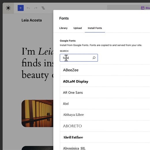This screenshot has width=150, height=150.
Task: Click the hallway photo thumbnail
Action: (37, 113)
